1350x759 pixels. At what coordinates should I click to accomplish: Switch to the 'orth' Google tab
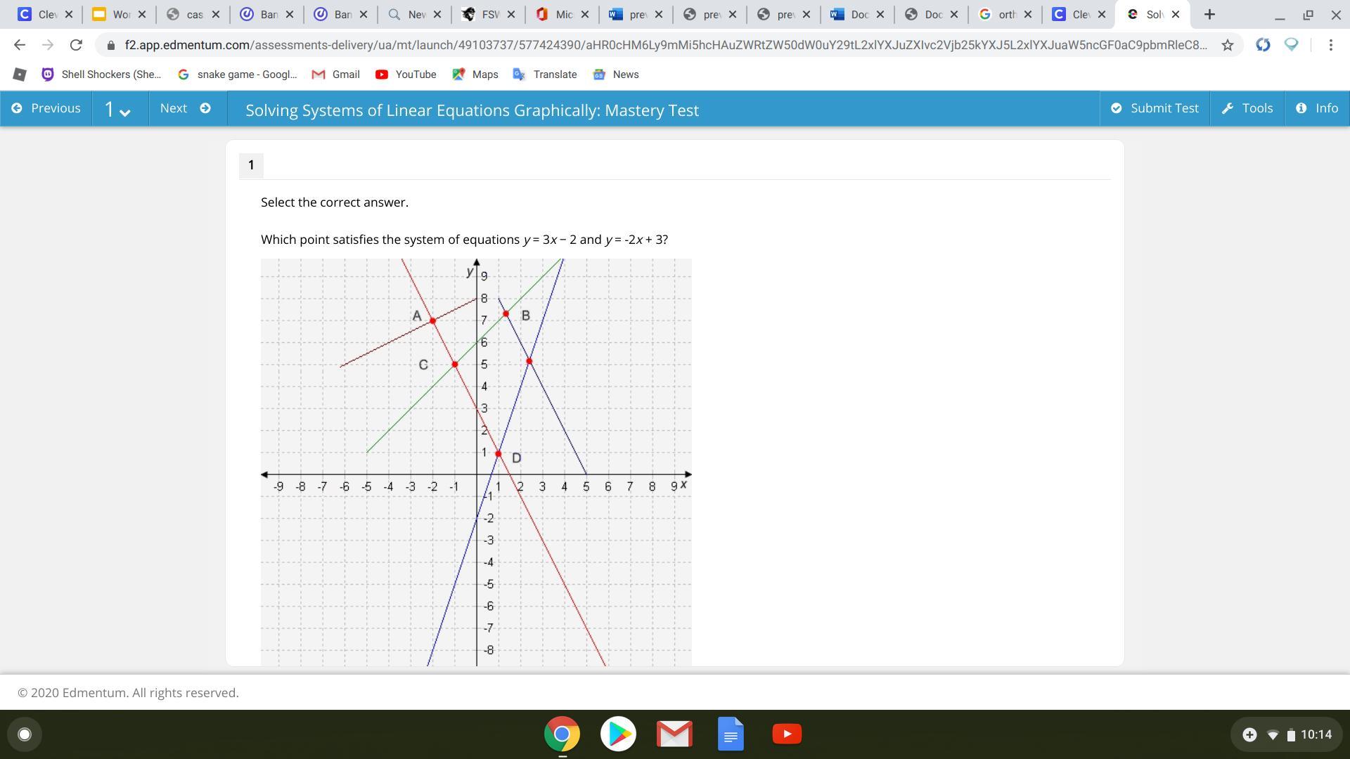(997, 14)
